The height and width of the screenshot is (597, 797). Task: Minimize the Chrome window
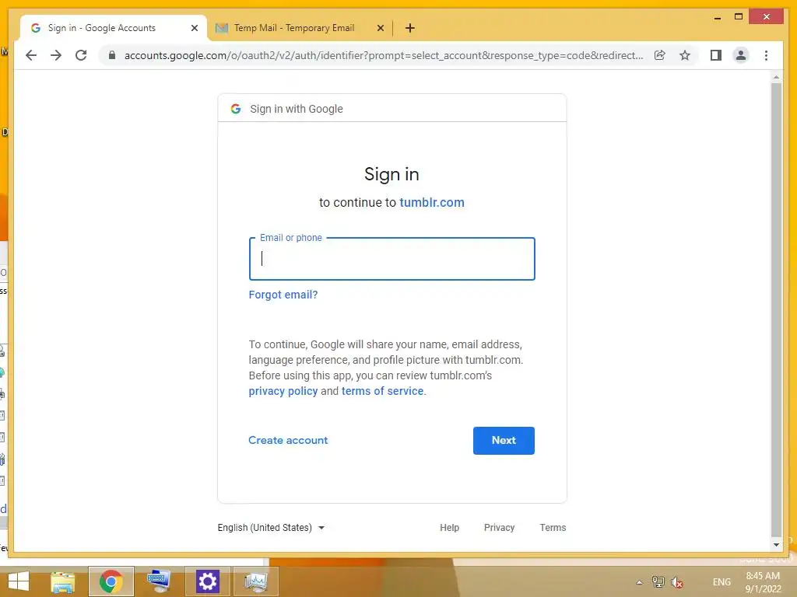tap(717, 17)
